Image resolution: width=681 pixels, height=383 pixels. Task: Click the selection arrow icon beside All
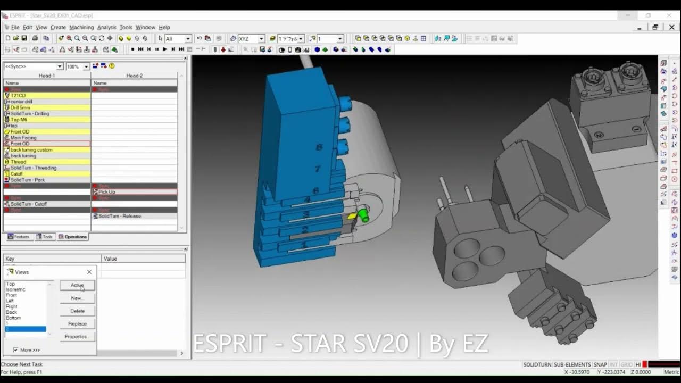160,38
